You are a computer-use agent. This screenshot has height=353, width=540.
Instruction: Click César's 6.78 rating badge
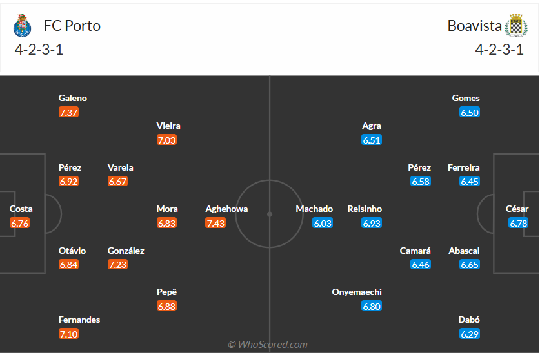518,223
